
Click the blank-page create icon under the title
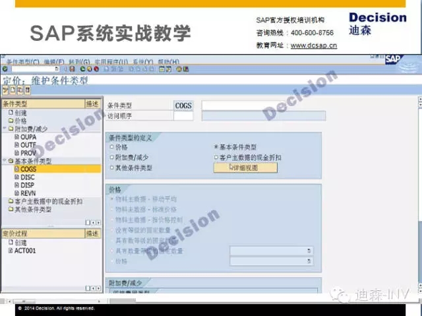click(x=13, y=90)
